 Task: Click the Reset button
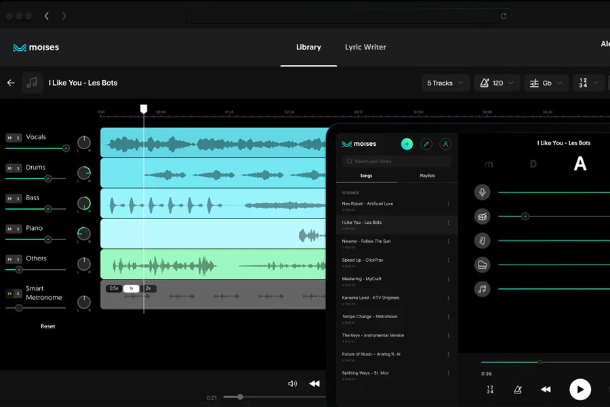(x=48, y=326)
